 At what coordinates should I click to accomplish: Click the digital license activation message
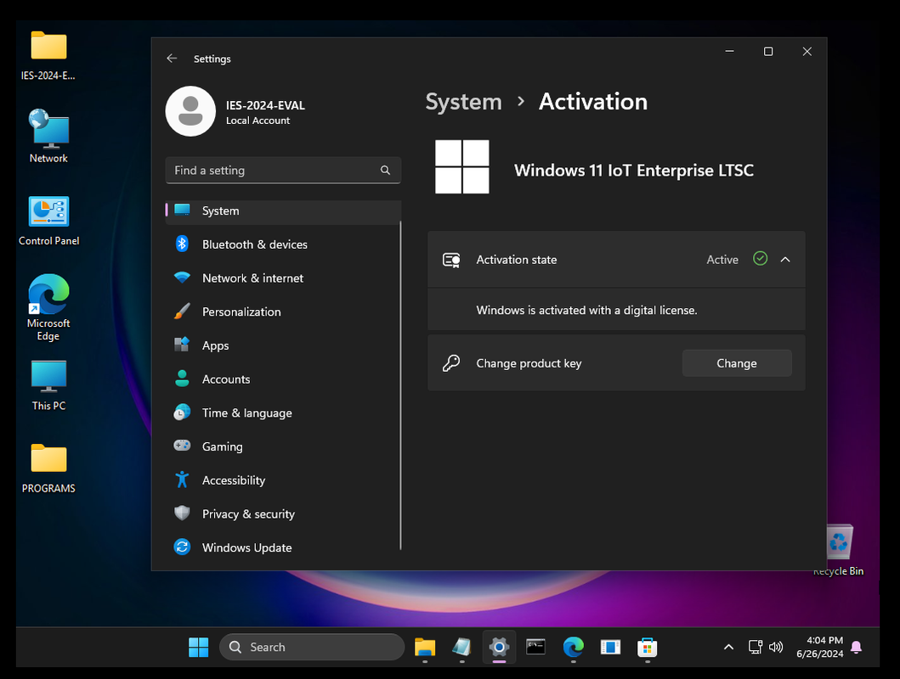(x=586, y=310)
